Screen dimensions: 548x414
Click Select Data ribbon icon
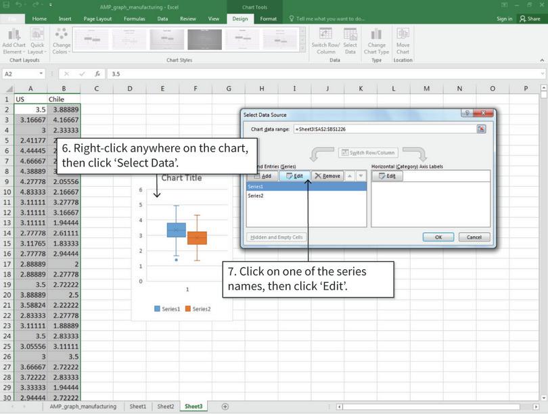(350, 41)
